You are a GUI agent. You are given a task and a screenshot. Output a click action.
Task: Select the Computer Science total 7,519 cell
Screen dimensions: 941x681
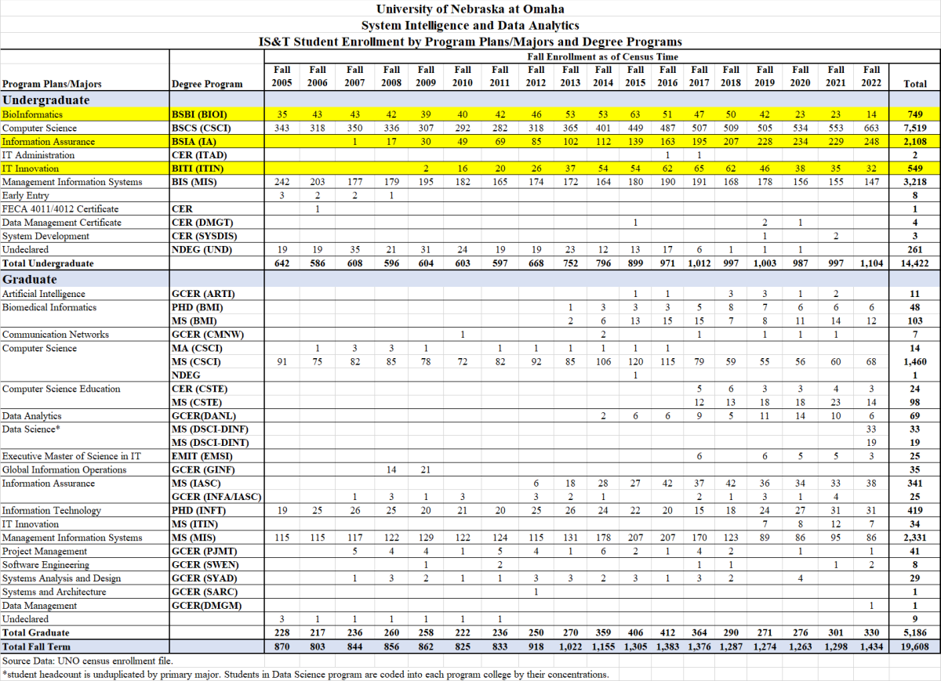tap(914, 128)
